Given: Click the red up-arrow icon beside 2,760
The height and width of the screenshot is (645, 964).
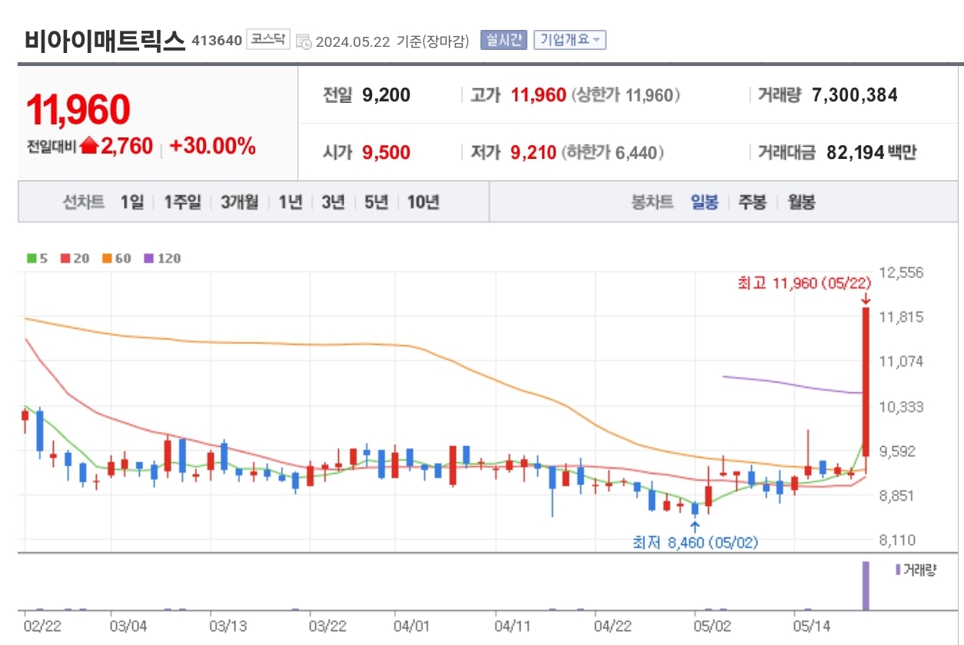Looking at the screenshot, I should coord(89,146).
